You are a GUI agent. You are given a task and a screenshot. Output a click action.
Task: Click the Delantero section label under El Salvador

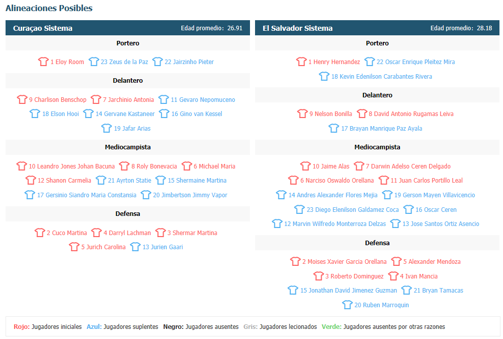click(377, 95)
